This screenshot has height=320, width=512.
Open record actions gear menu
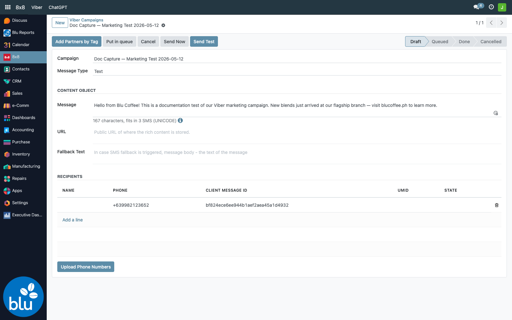point(163,25)
